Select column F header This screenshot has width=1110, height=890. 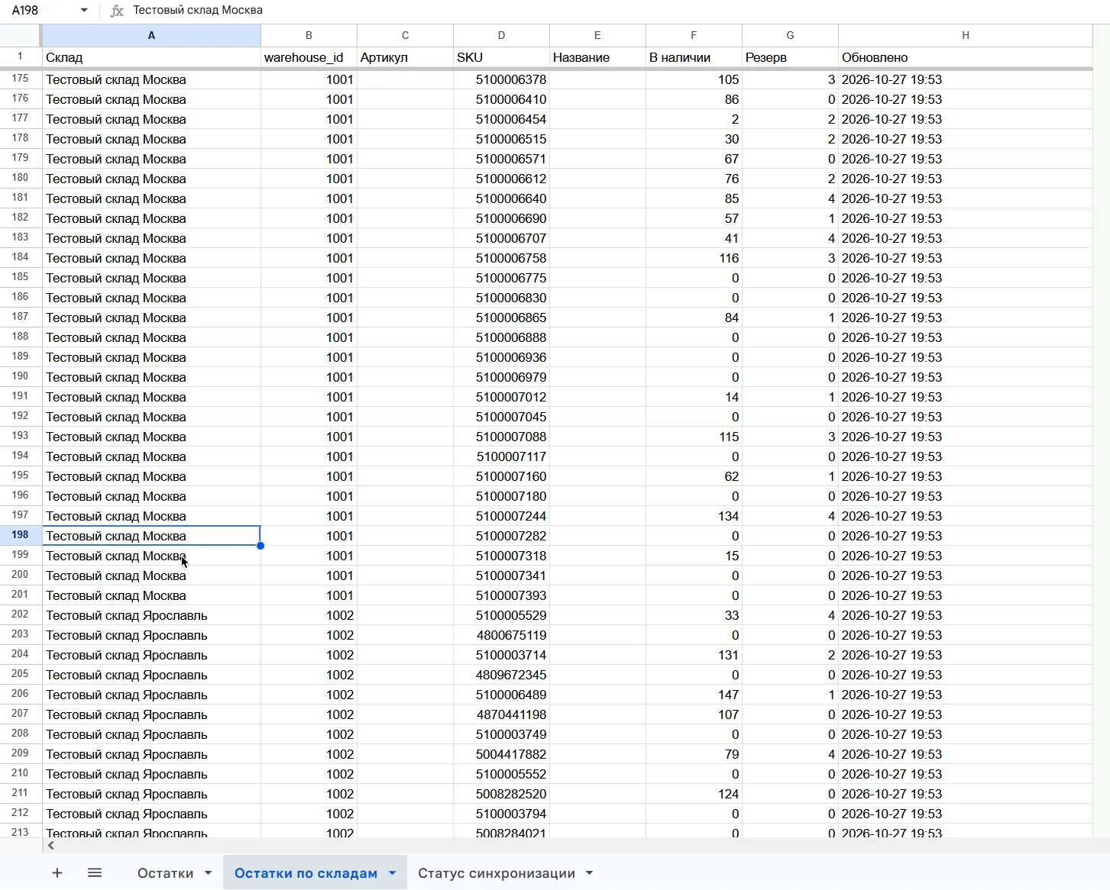pyautogui.click(x=694, y=35)
